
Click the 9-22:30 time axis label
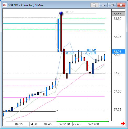coord(65,124)
